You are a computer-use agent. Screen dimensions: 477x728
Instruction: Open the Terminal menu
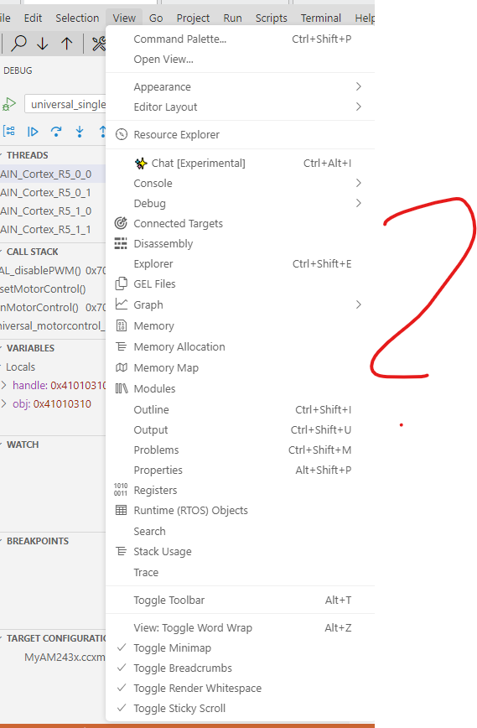coord(321,18)
